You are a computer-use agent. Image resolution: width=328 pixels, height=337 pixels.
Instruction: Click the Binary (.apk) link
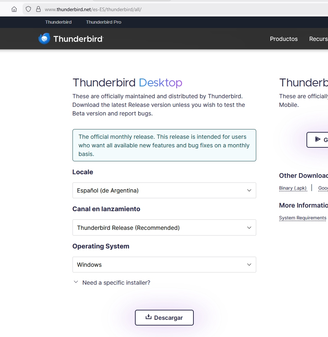[x=293, y=188]
